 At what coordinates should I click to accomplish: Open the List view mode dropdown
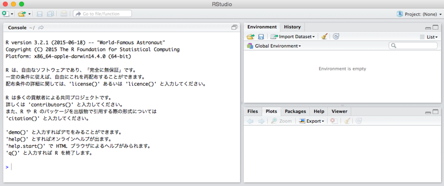tap(429, 37)
